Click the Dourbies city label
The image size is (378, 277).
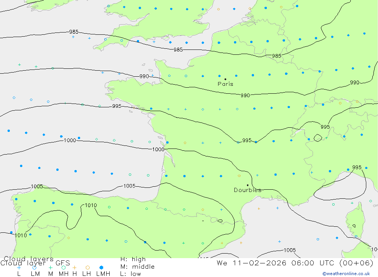click(248, 190)
